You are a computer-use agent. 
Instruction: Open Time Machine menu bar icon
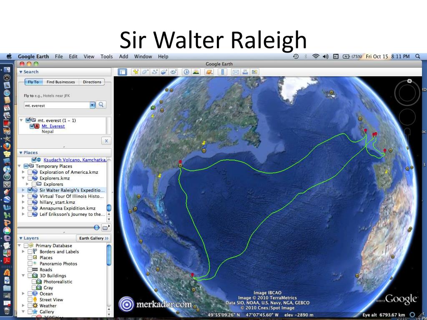296,56
